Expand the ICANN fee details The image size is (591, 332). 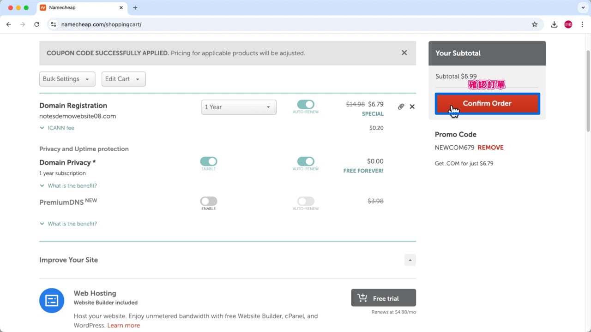(x=56, y=128)
